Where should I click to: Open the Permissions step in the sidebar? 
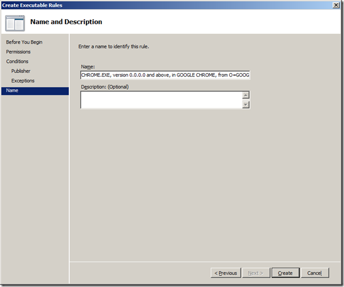click(x=18, y=52)
